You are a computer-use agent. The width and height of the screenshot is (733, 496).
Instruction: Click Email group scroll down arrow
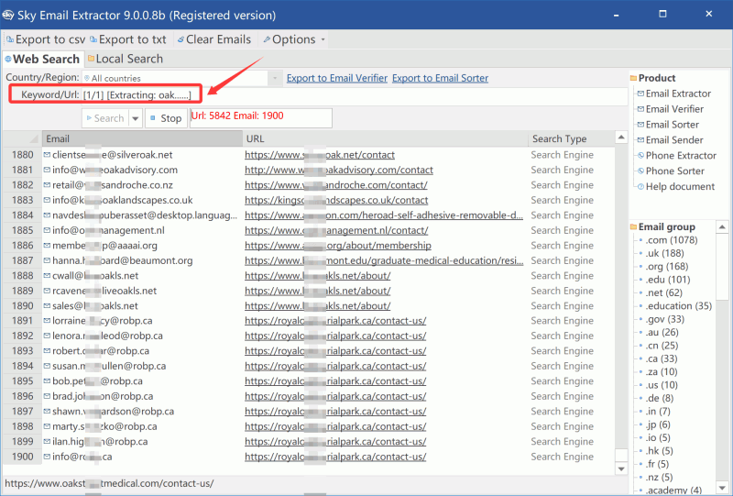pyautogui.click(x=722, y=488)
